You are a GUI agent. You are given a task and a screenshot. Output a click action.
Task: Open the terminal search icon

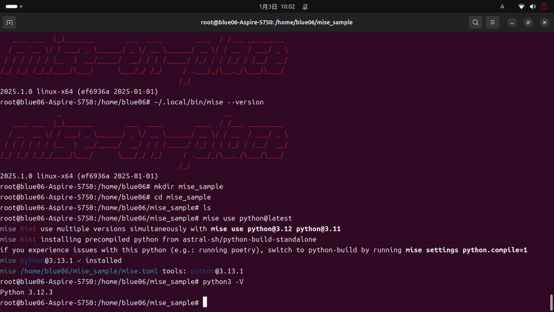click(x=475, y=22)
